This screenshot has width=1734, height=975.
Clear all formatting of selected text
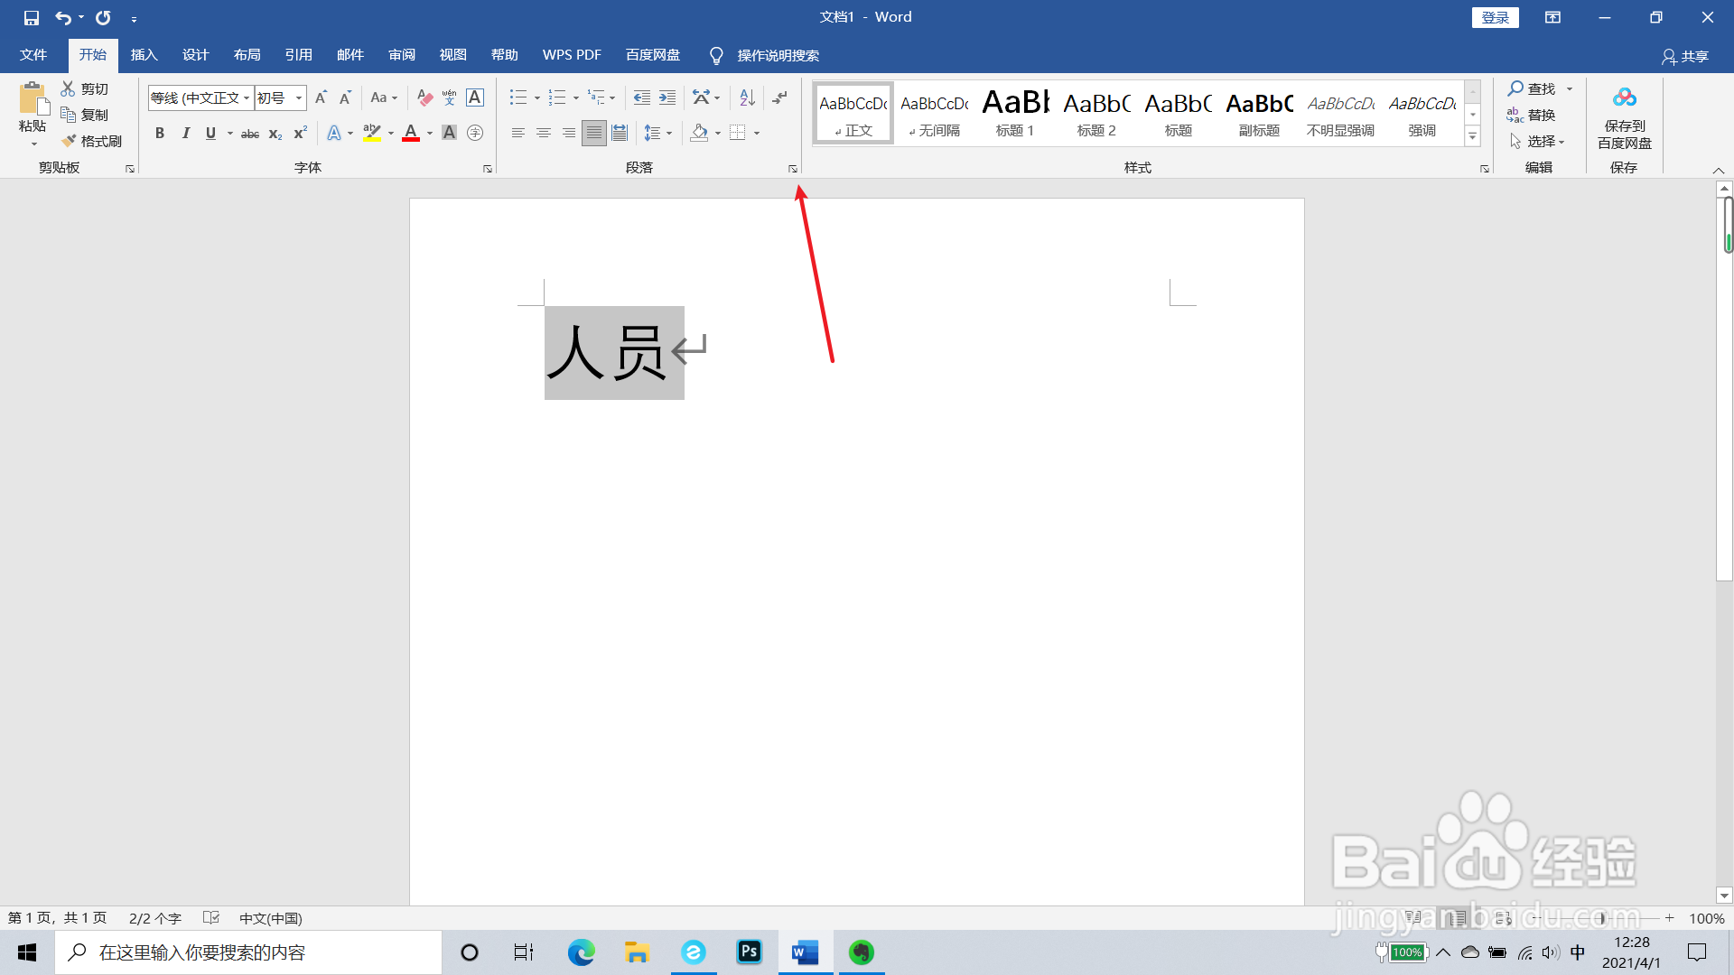click(x=424, y=97)
